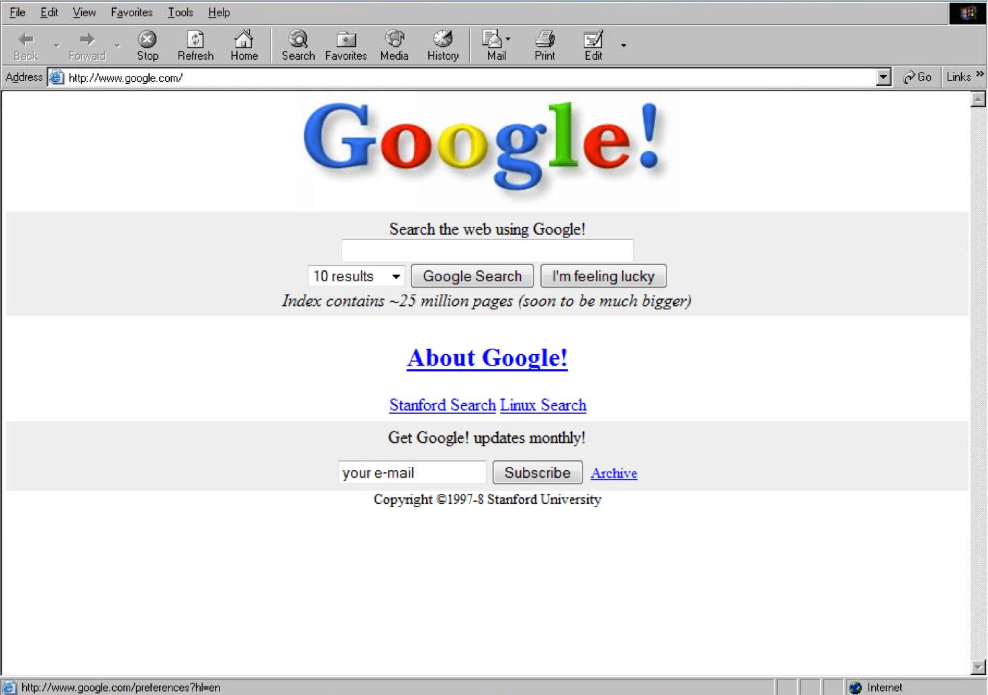The height and width of the screenshot is (695, 988).
Task: Open the Tools menu
Action: click(x=180, y=12)
